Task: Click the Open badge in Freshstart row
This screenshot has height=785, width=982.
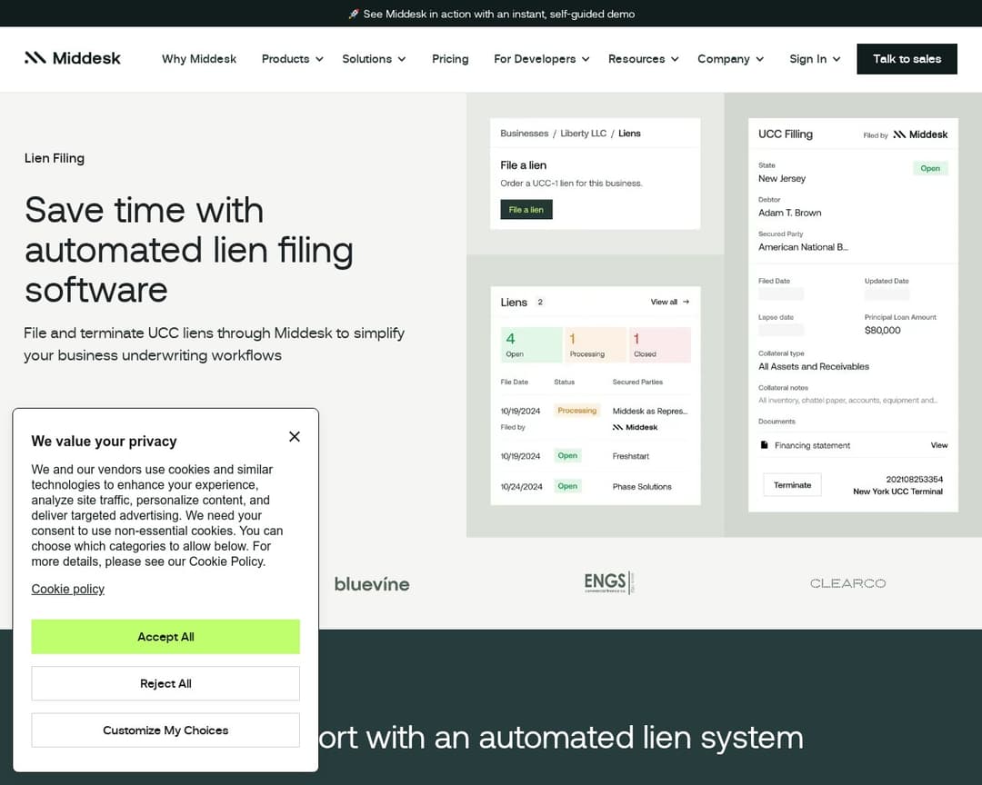Action: [x=567, y=456]
